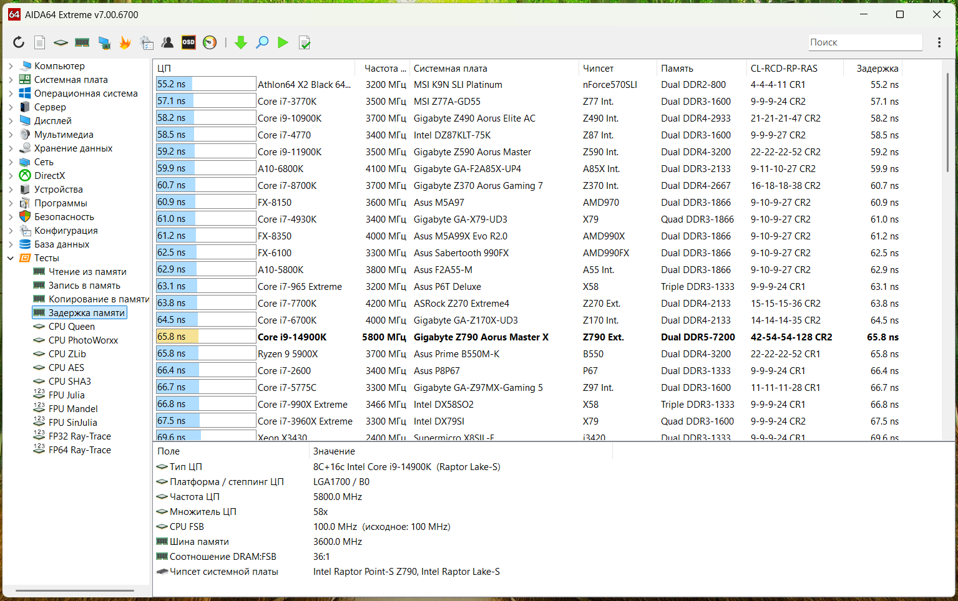
Task: Open the flame stability test icon
Action: pos(125,42)
